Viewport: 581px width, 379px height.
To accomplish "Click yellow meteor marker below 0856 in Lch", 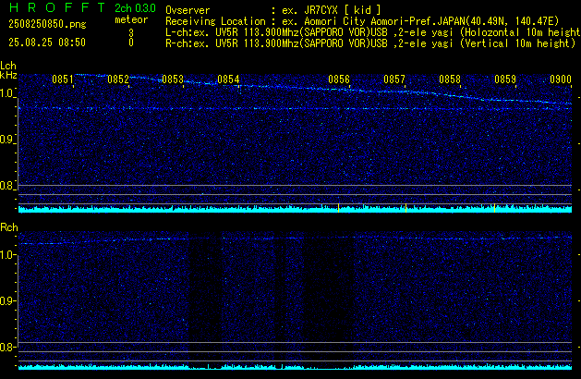I will point(338,208).
